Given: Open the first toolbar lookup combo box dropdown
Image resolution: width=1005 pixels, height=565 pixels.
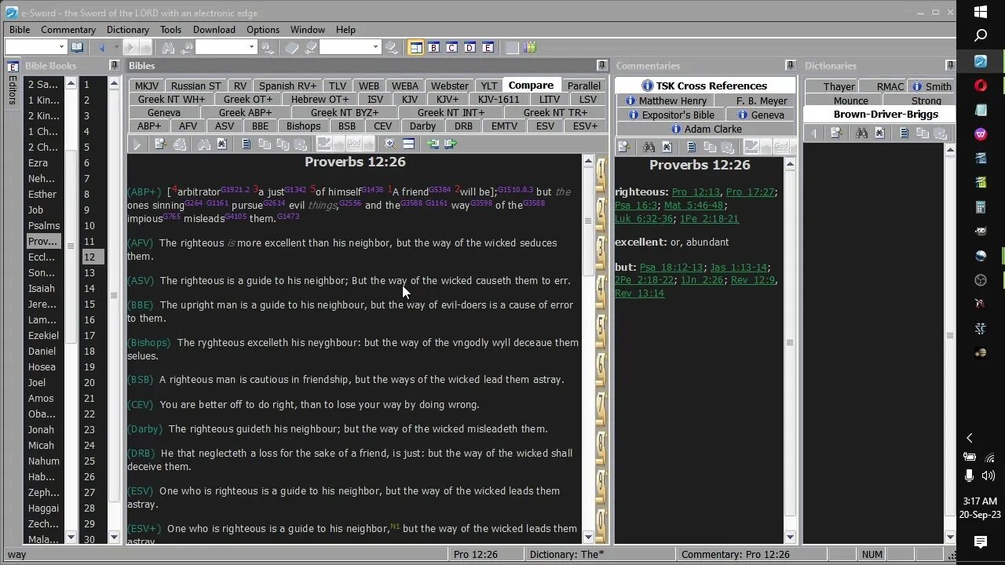Looking at the screenshot, I should (x=61, y=47).
